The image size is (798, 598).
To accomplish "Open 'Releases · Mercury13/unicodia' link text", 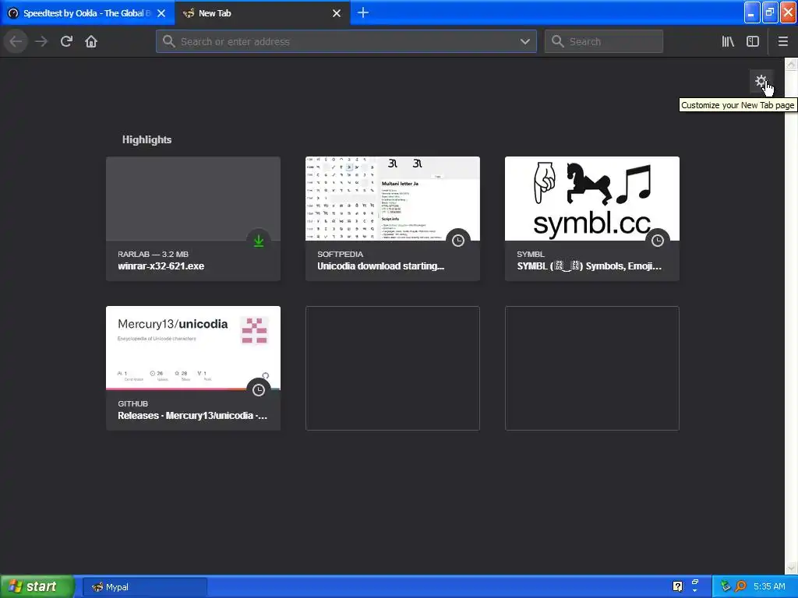I will click(x=192, y=416).
